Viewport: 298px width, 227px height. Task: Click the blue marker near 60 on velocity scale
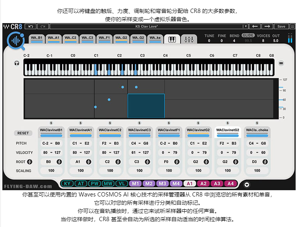pyautogui.click(x=281, y=100)
